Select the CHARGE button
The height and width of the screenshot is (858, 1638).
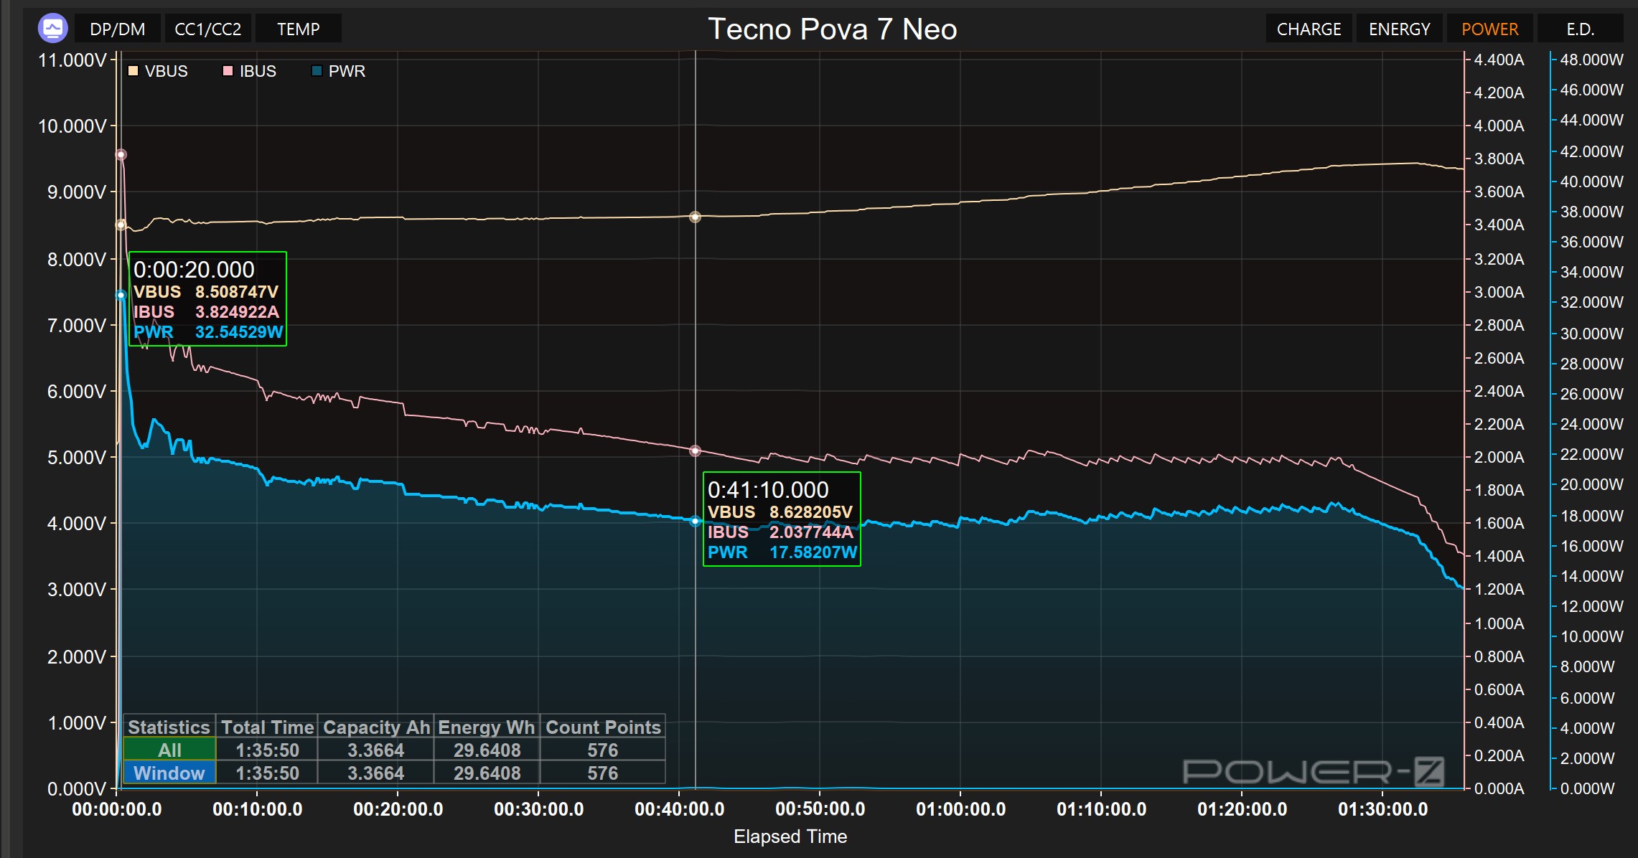pyautogui.click(x=1309, y=29)
